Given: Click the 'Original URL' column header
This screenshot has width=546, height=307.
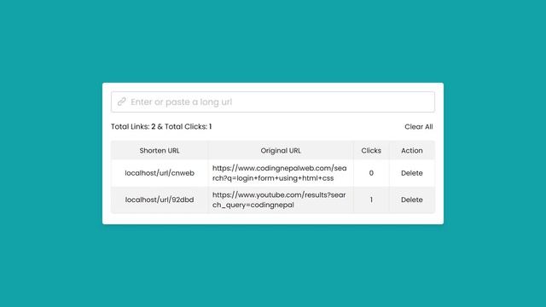Looking at the screenshot, I should tap(281, 151).
